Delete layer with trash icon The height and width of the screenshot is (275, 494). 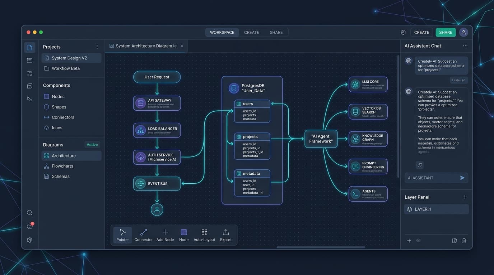pyautogui.click(x=464, y=241)
